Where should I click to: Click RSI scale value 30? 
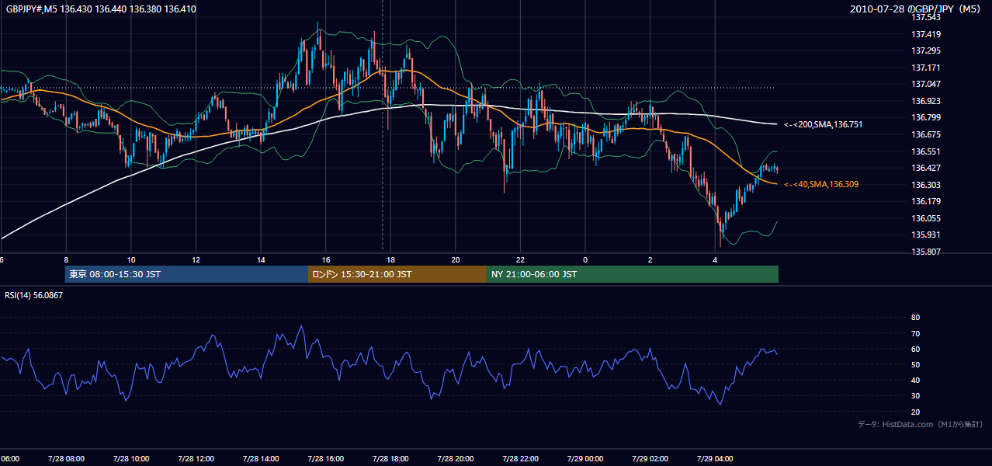916,396
